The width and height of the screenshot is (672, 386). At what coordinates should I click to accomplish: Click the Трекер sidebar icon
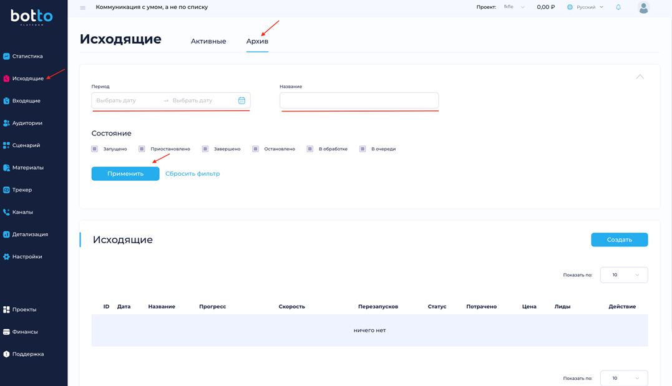[6, 190]
